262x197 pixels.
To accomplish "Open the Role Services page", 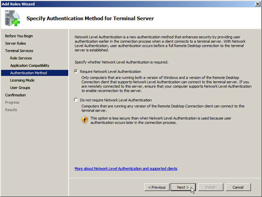I will [21, 58].
